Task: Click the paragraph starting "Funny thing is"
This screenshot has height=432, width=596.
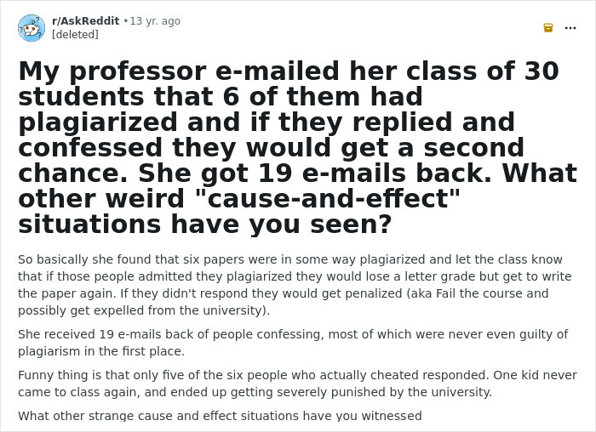Action: pyautogui.click(x=289, y=384)
